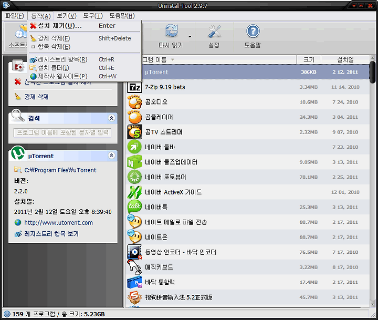Open the 도움말(H) menu
This screenshot has width=378, height=320.
point(122,16)
